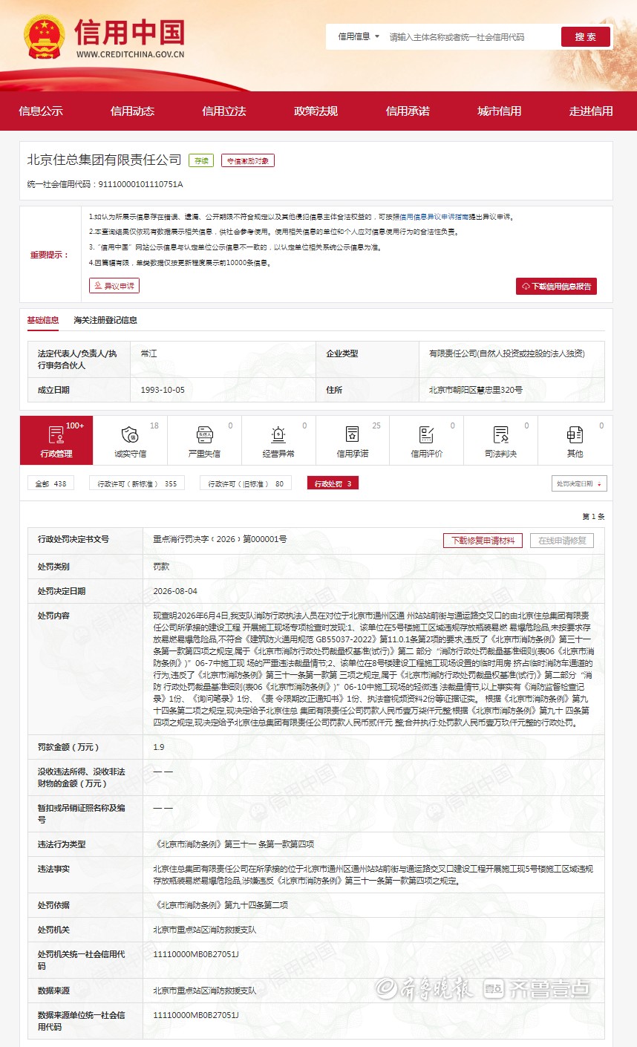
Task: Switch to the 海关注册登记信息 tab
Action: pos(105,320)
